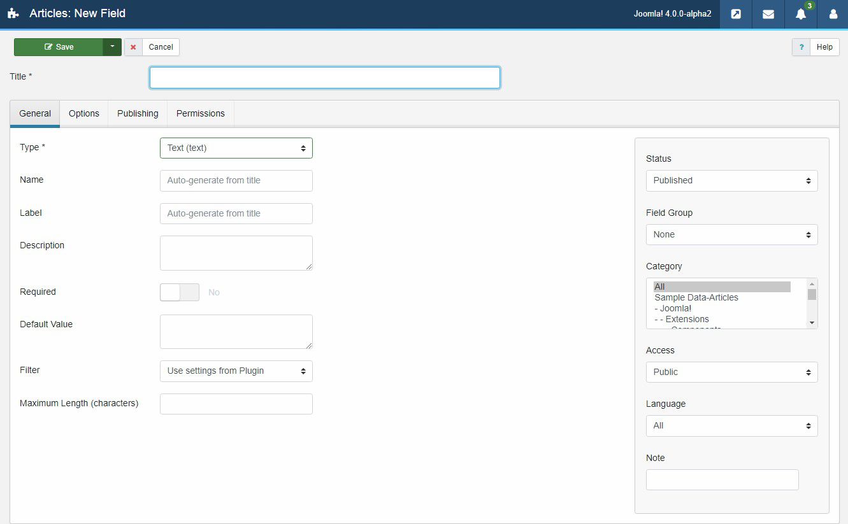Image resolution: width=848 pixels, height=524 pixels.
Task: Click the Label input field
Action: click(x=236, y=213)
